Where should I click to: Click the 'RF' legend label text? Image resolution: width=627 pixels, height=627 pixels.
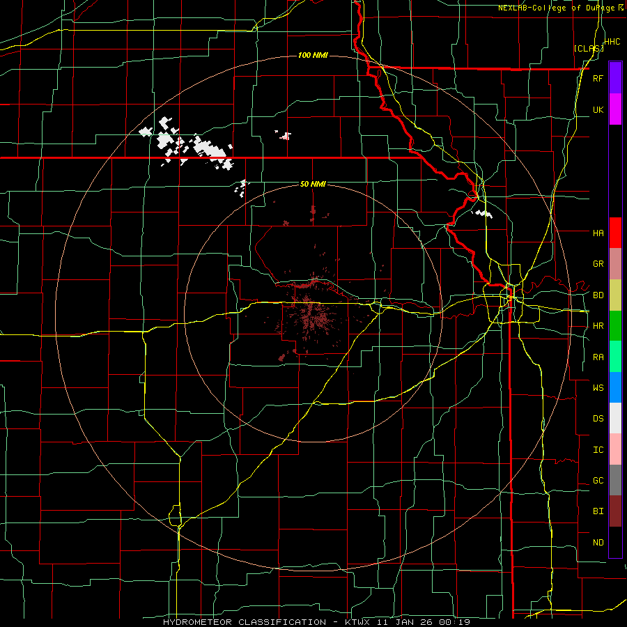pos(598,79)
